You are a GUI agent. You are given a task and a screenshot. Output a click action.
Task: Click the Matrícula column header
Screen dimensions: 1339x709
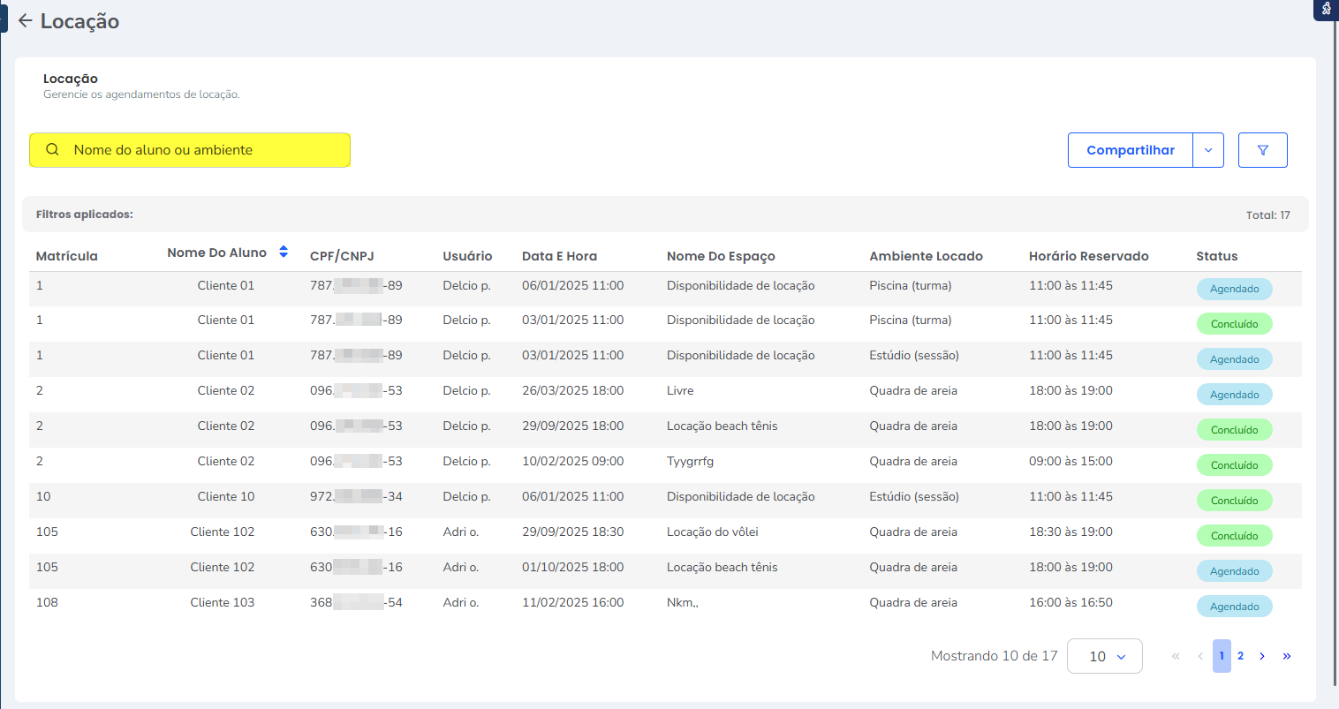(x=66, y=256)
